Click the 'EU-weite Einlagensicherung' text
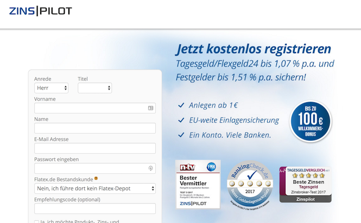The image size is (361, 223). click(234, 120)
